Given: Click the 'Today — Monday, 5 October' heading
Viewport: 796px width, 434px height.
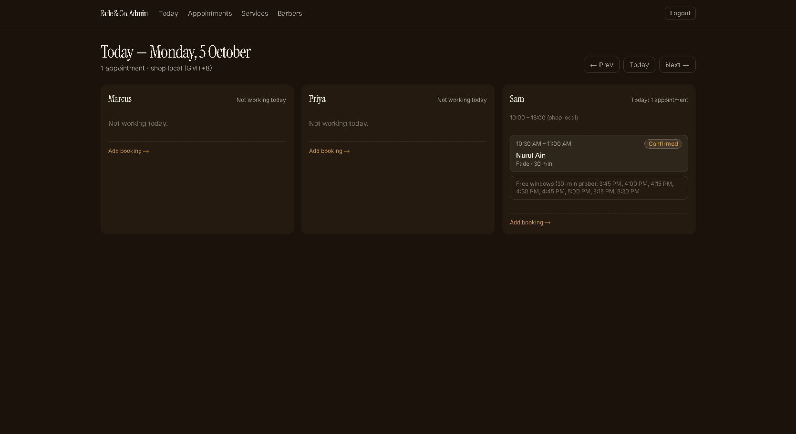Looking at the screenshot, I should tap(176, 52).
